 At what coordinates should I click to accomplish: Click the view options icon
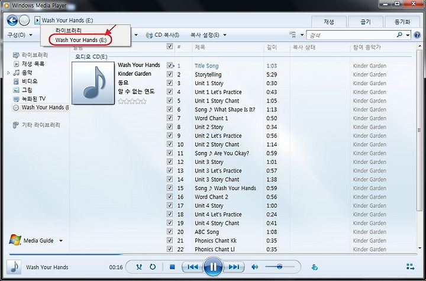[293, 34]
